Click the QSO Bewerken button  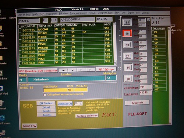(28, 71)
